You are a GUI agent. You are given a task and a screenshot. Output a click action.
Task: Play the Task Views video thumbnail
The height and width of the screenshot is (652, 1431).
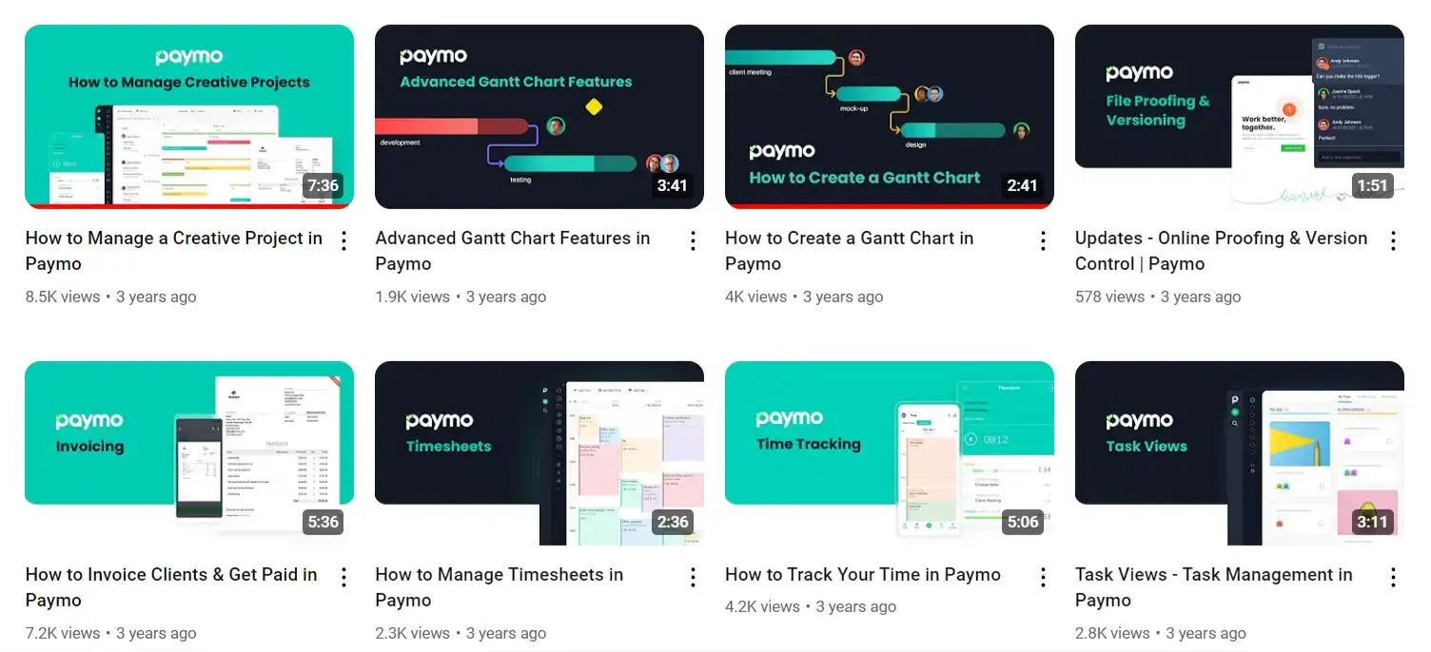pos(1240,452)
